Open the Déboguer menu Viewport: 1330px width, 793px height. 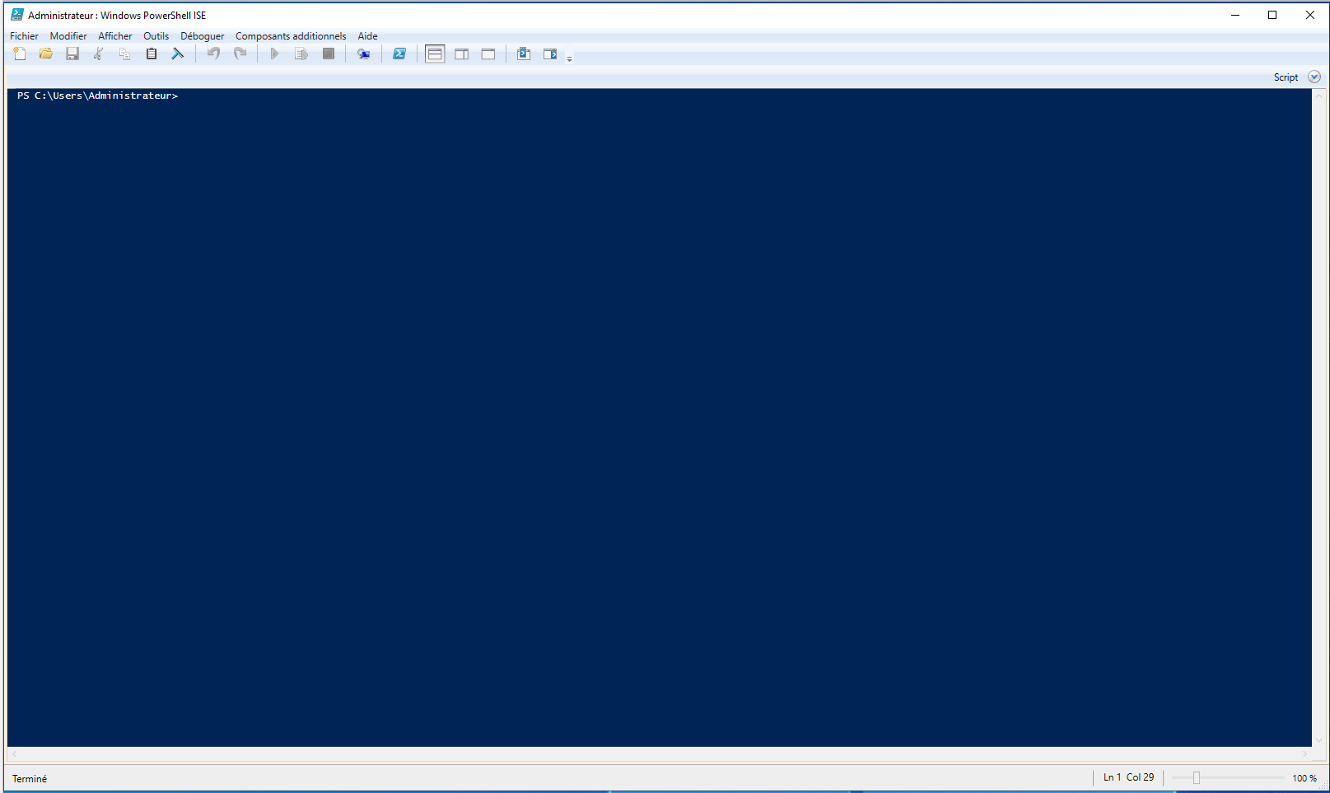click(x=203, y=35)
